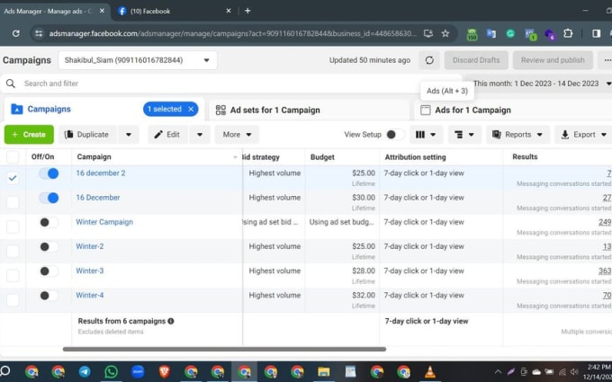This screenshot has height=382, width=612.
Task: Click the browser address bar URL
Action: (x=232, y=33)
